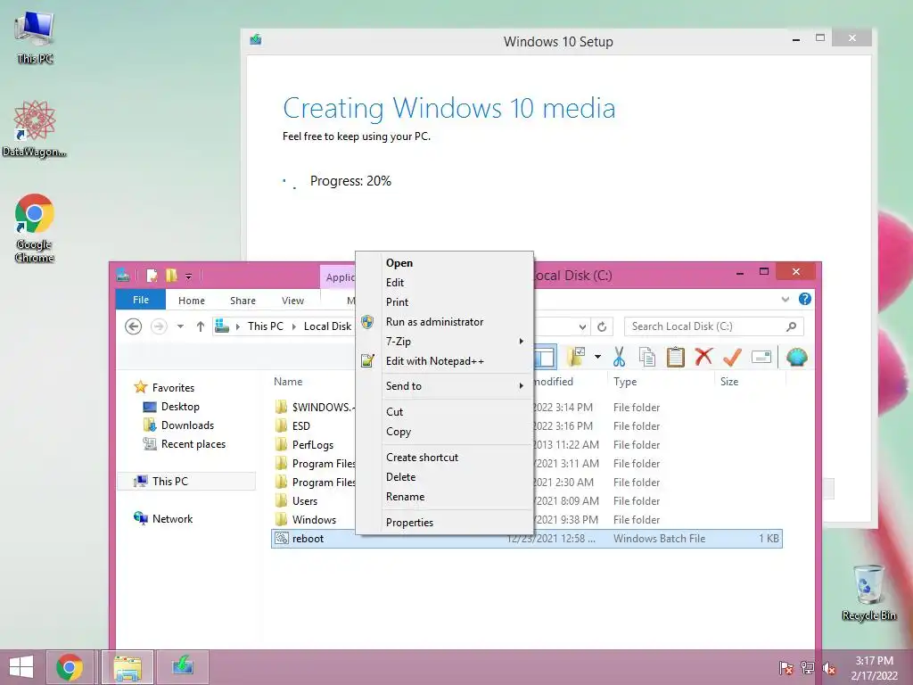This screenshot has width=913, height=685.
Task: Click the Explorer Forward arrow button
Action: (159, 326)
